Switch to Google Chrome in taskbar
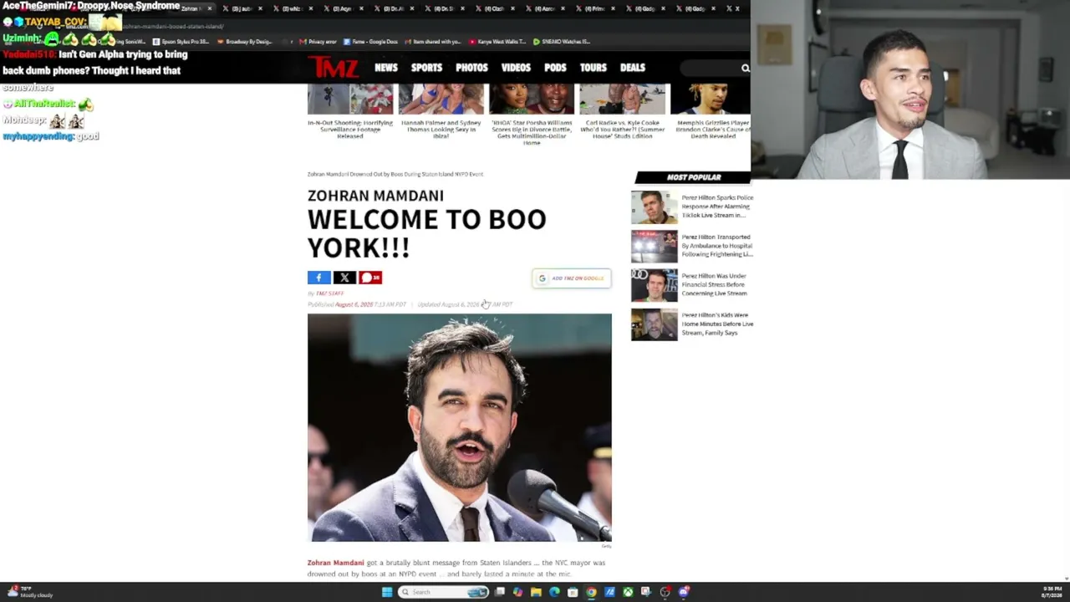The width and height of the screenshot is (1070, 602). click(591, 592)
